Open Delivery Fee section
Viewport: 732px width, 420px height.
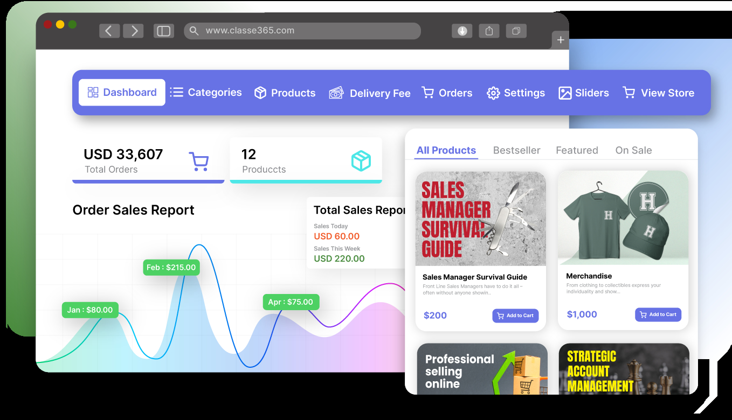370,93
